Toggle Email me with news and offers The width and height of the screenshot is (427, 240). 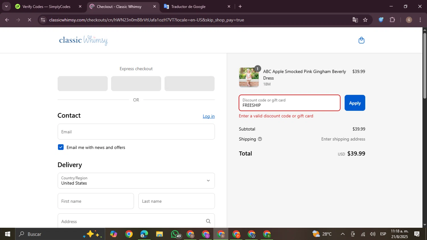61,147
